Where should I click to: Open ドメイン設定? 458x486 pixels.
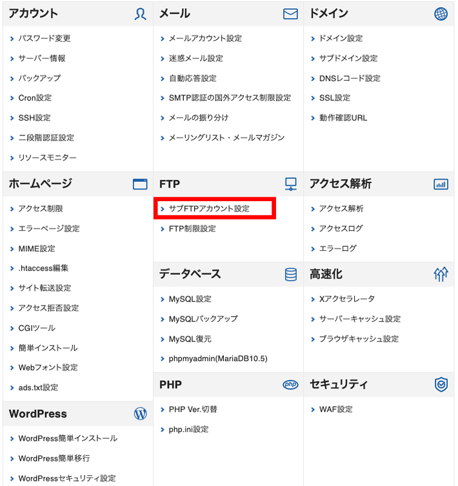click(x=341, y=39)
